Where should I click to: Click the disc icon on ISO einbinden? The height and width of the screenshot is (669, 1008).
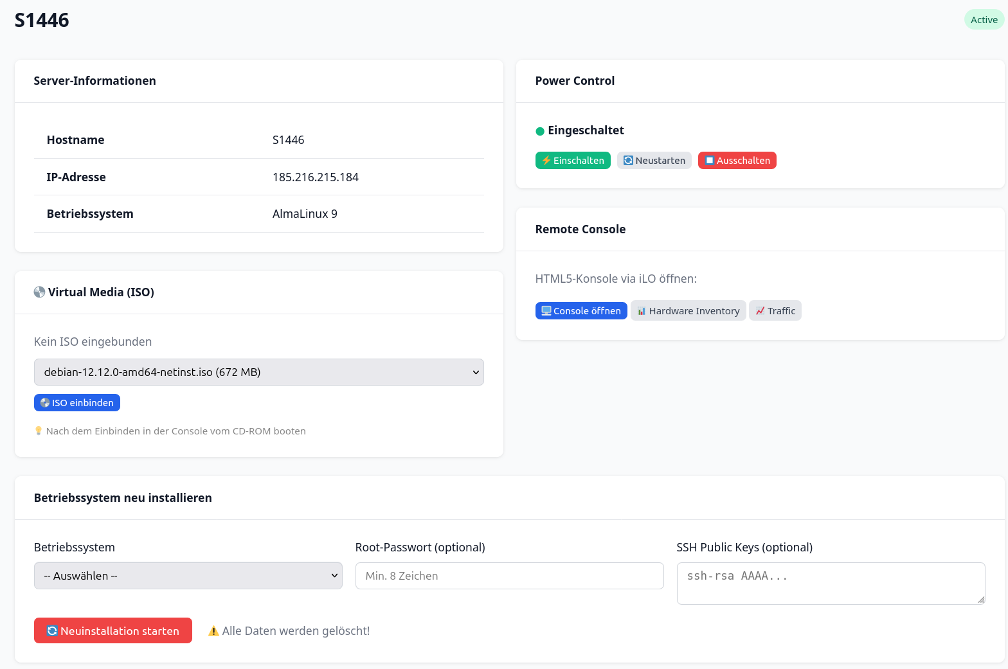pyautogui.click(x=44, y=403)
